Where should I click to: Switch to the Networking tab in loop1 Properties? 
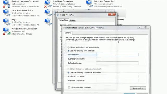tap(63, 20)
